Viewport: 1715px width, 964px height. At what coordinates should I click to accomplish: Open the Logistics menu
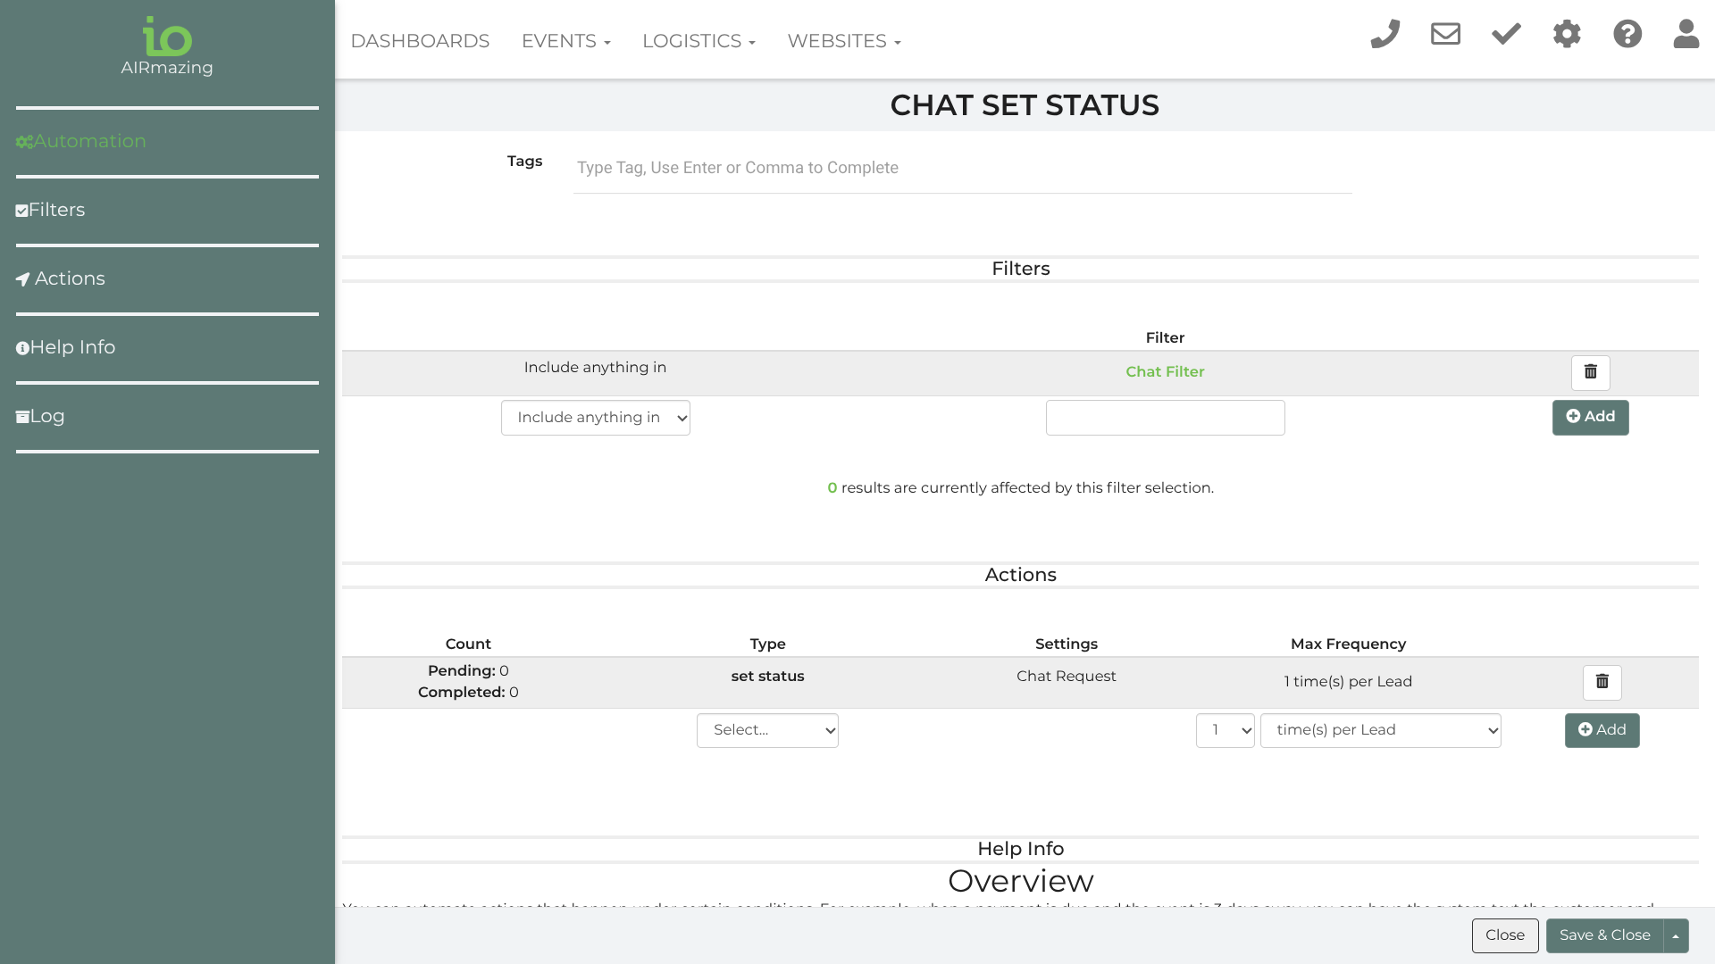click(699, 41)
